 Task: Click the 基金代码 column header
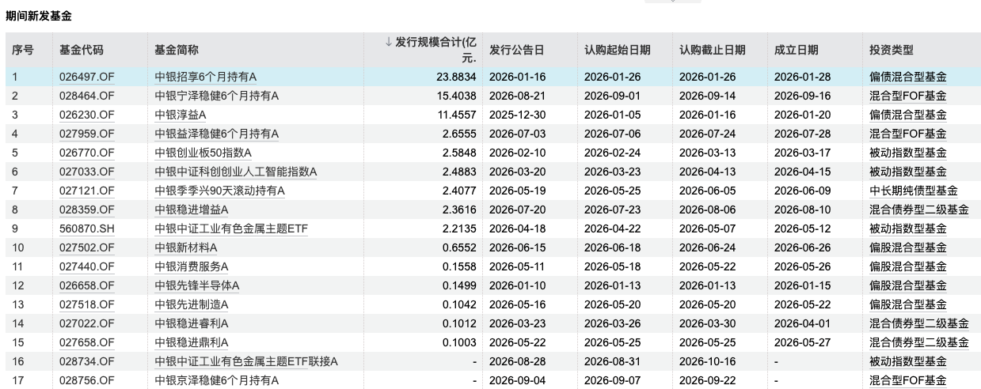(x=81, y=50)
